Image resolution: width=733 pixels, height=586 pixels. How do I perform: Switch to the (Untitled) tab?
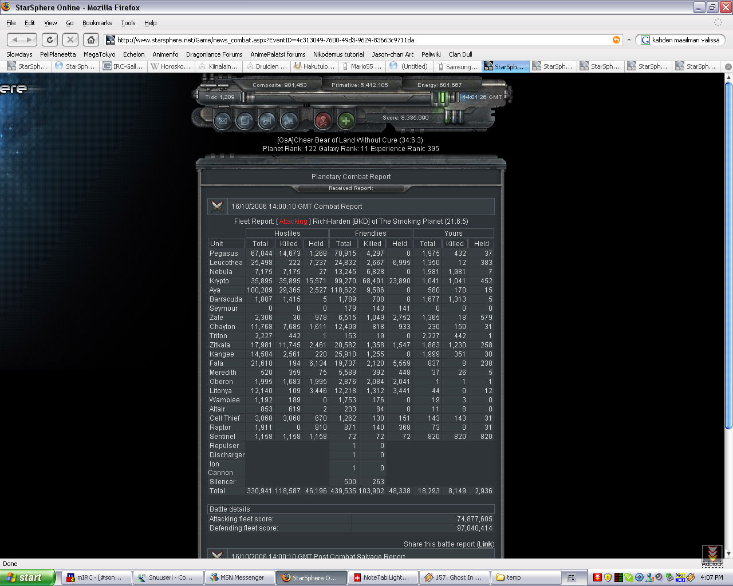click(409, 66)
